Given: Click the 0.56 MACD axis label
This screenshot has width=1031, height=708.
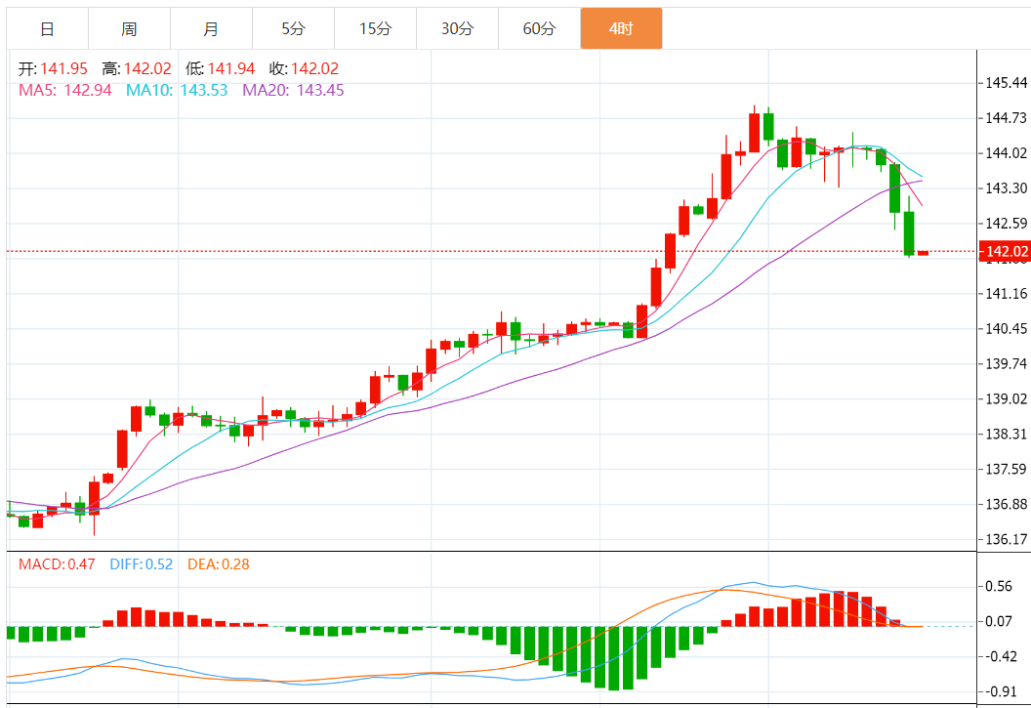Looking at the screenshot, I should click(999, 586).
